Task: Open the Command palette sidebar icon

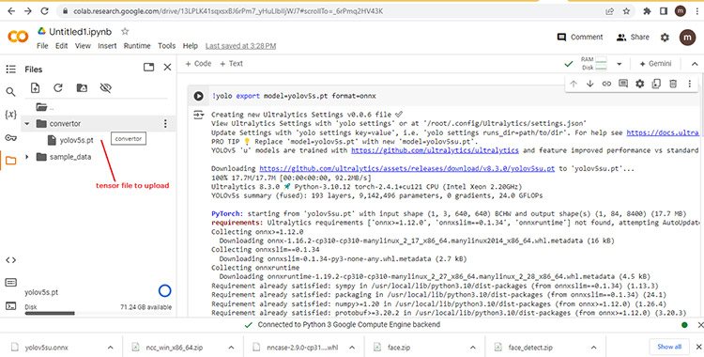Action: click(10, 283)
